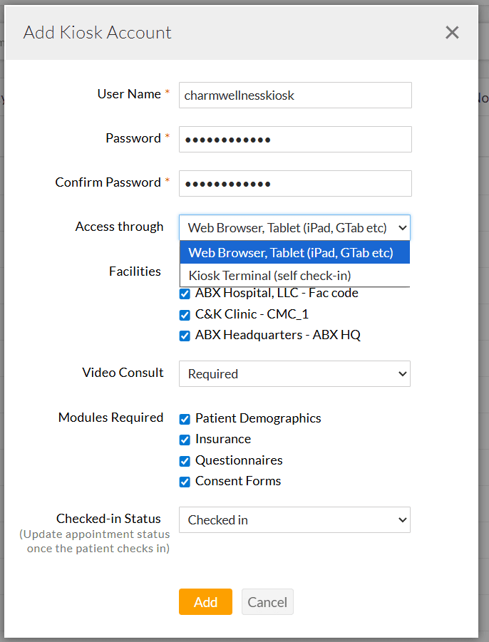Close the Add Kiosk Account dialog
The image size is (489, 642).
(x=452, y=33)
